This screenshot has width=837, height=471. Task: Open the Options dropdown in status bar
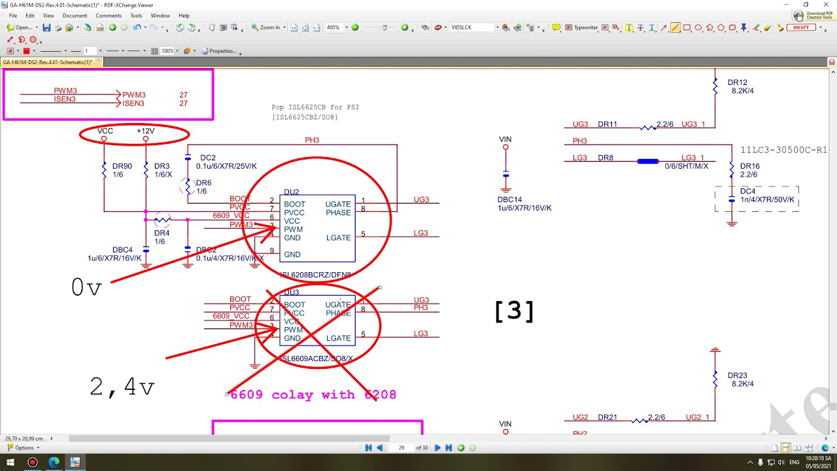[24, 447]
